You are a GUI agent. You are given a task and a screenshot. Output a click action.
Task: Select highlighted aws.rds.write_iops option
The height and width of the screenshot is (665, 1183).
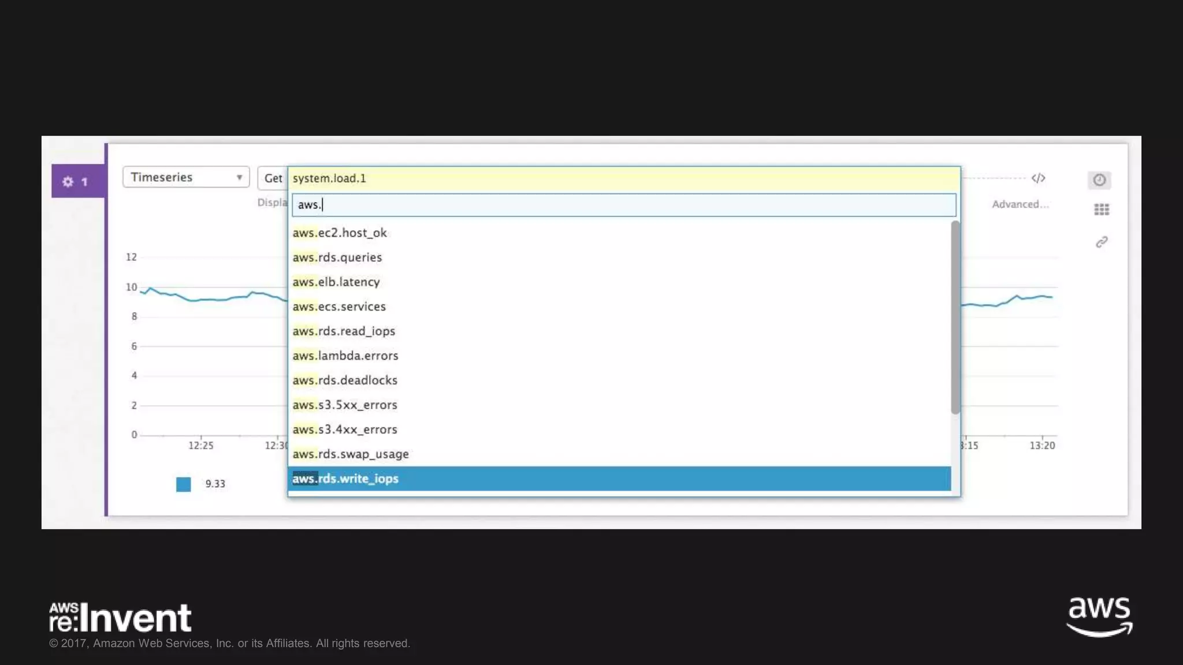point(345,479)
